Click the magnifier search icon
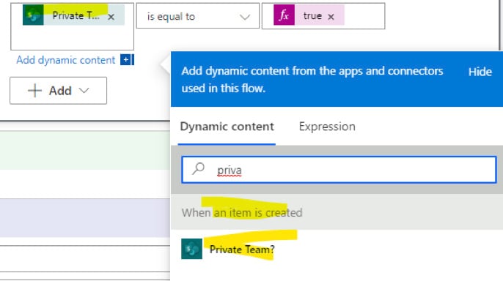Viewport: 503px width, 281px height. tap(199, 168)
